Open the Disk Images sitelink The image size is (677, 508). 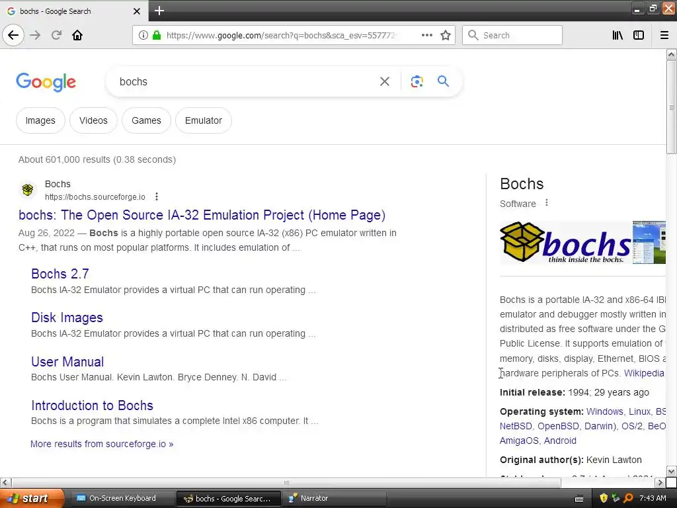[67, 317]
